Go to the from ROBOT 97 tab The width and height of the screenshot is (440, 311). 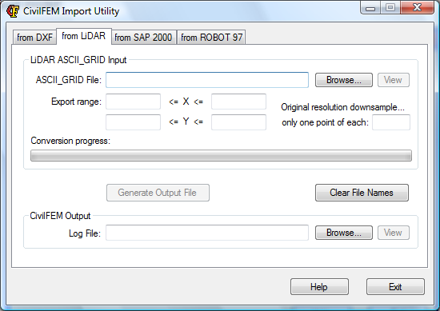211,38
